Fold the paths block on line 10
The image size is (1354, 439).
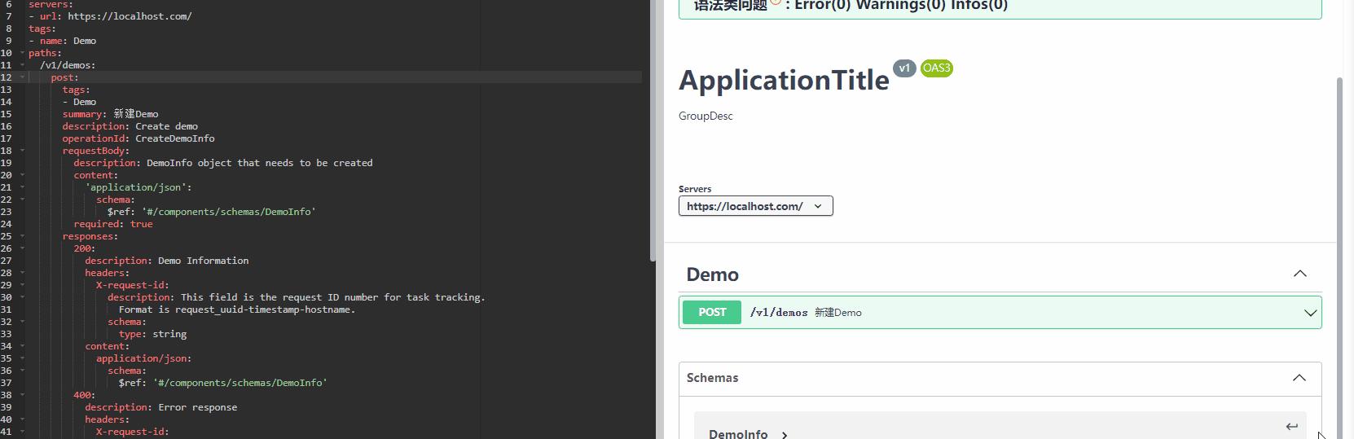(x=22, y=53)
